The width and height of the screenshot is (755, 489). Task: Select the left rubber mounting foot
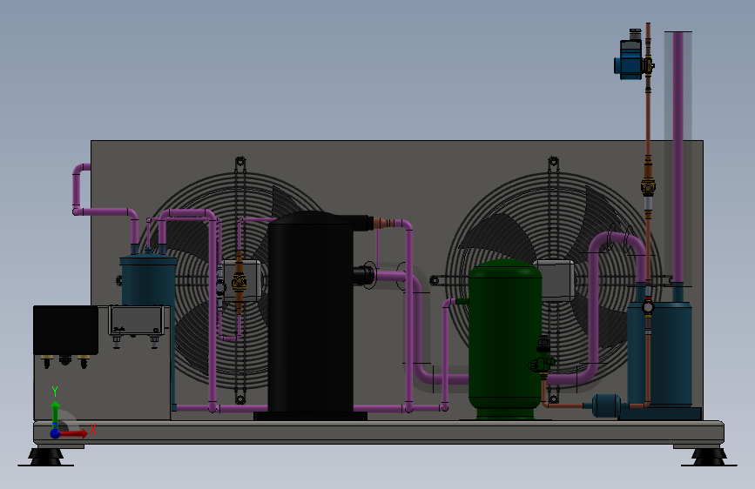point(46,457)
